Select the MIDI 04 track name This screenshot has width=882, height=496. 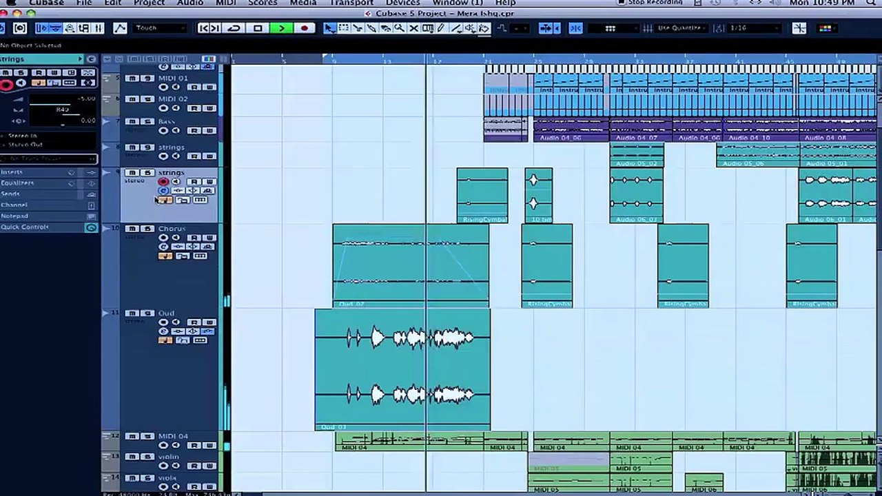coord(173,436)
